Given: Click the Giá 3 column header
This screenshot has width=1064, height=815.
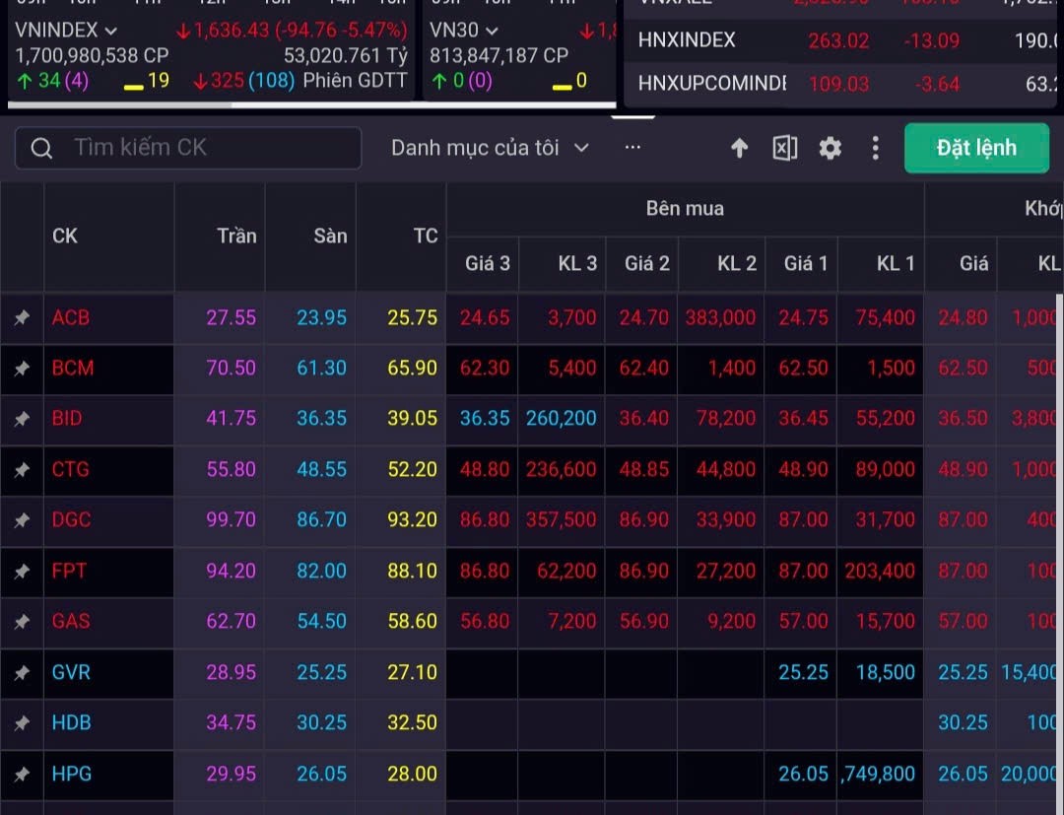Looking at the screenshot, I should [x=488, y=263].
